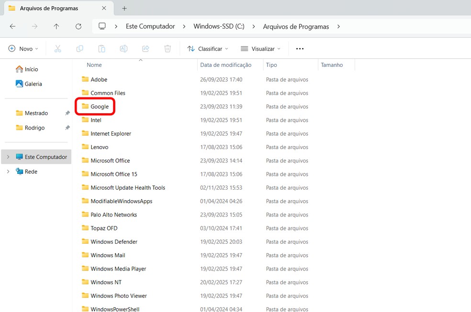Open pinned Mestrado folder in sidebar
The width and height of the screenshot is (471, 312).
click(32, 113)
